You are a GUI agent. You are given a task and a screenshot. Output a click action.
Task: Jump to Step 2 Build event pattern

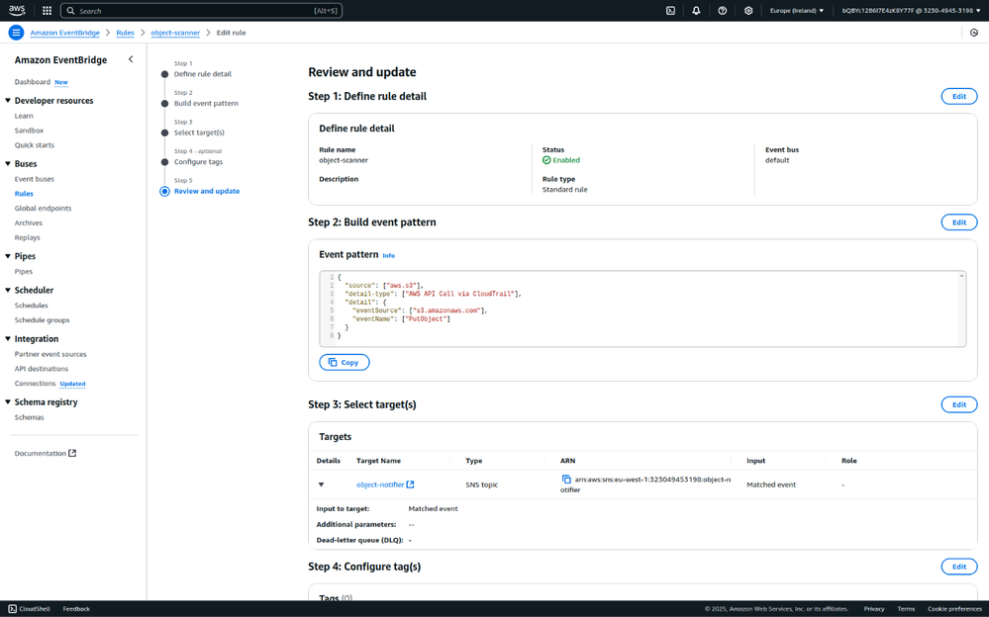click(x=206, y=104)
